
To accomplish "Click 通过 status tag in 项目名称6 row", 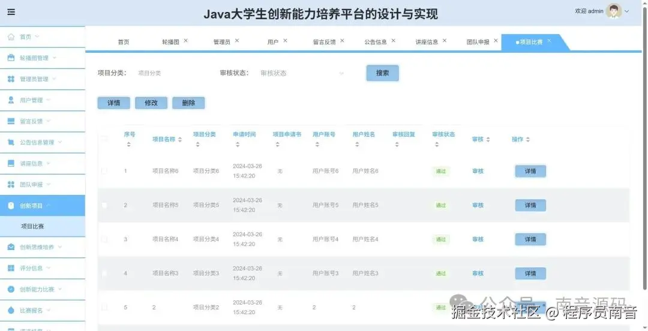I will (x=441, y=171).
